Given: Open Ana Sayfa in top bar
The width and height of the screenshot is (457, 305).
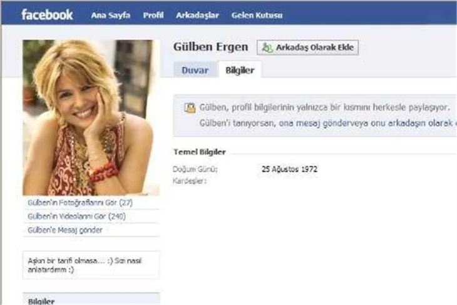Looking at the screenshot, I should [110, 15].
